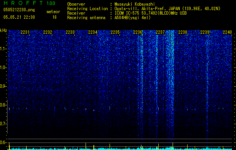This screenshot has width=236, height=150.
Task: Click the 0.7 kHz axis tick label
Action: tap(3, 124)
